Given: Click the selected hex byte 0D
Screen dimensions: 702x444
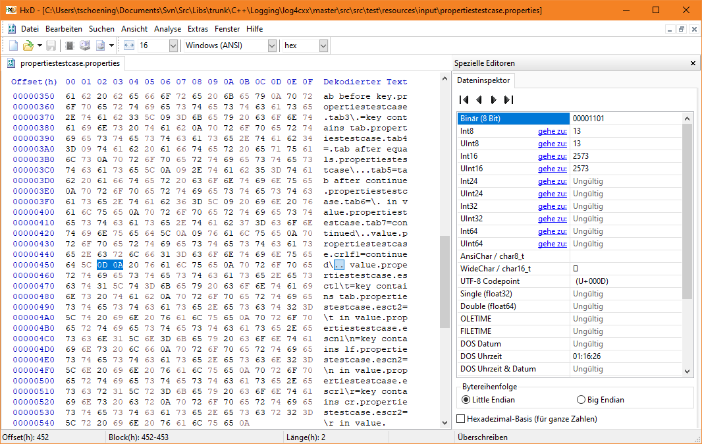Looking at the screenshot, I should pos(102,265).
